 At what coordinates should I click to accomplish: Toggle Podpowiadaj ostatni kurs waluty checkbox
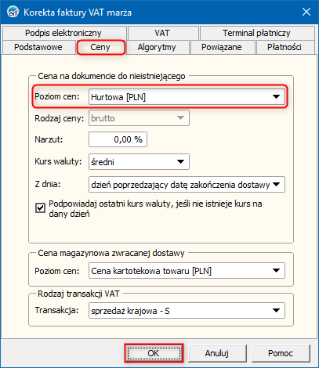(x=40, y=208)
